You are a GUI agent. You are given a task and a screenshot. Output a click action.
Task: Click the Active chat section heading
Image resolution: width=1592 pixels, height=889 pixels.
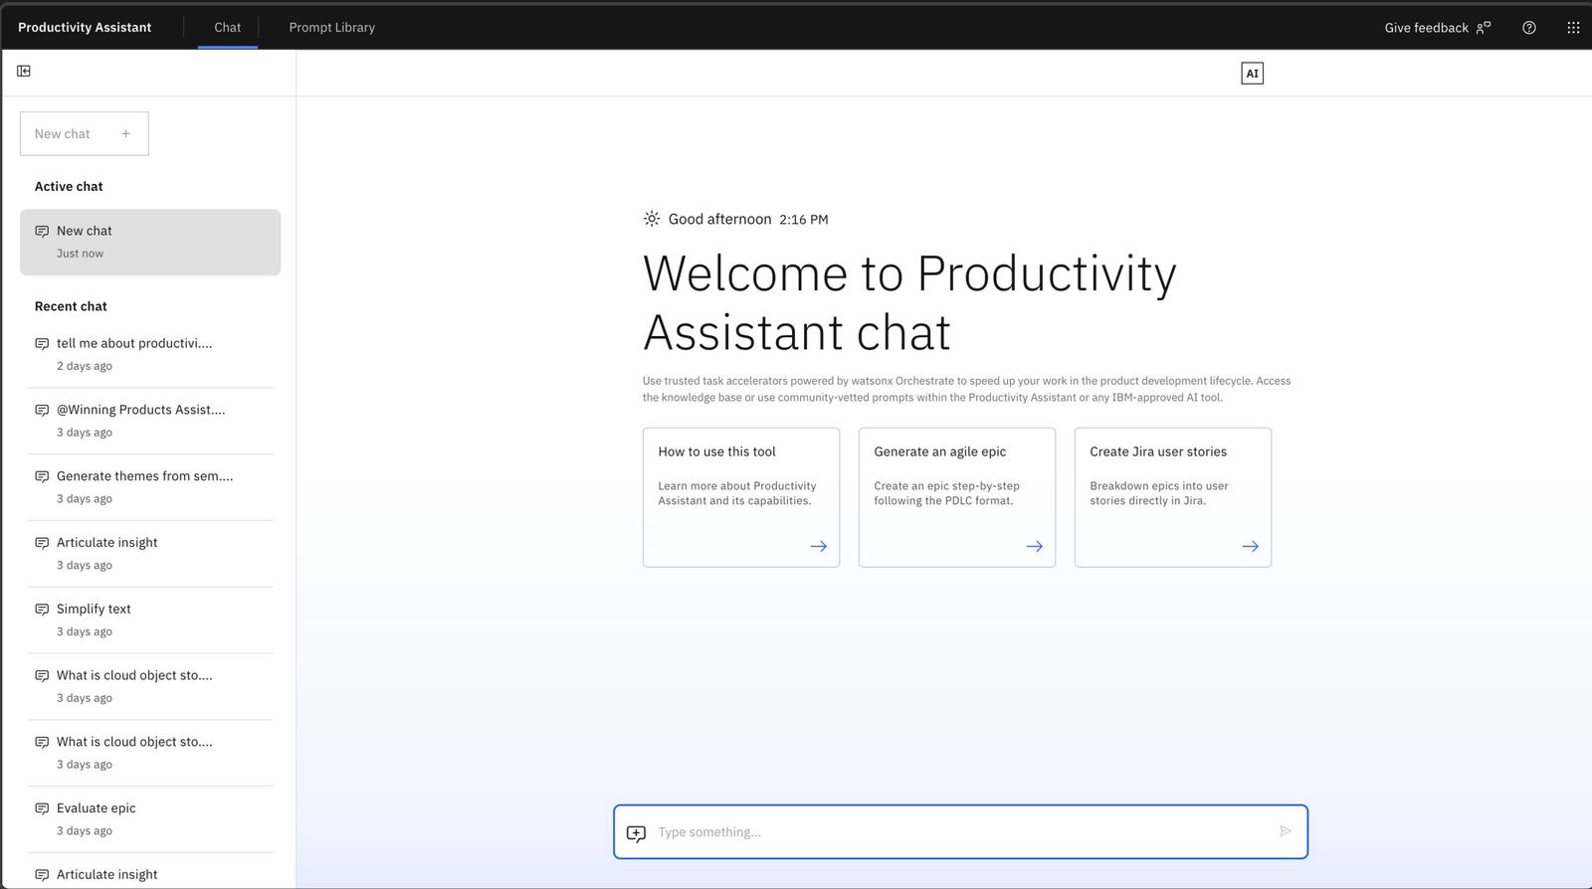tap(69, 186)
